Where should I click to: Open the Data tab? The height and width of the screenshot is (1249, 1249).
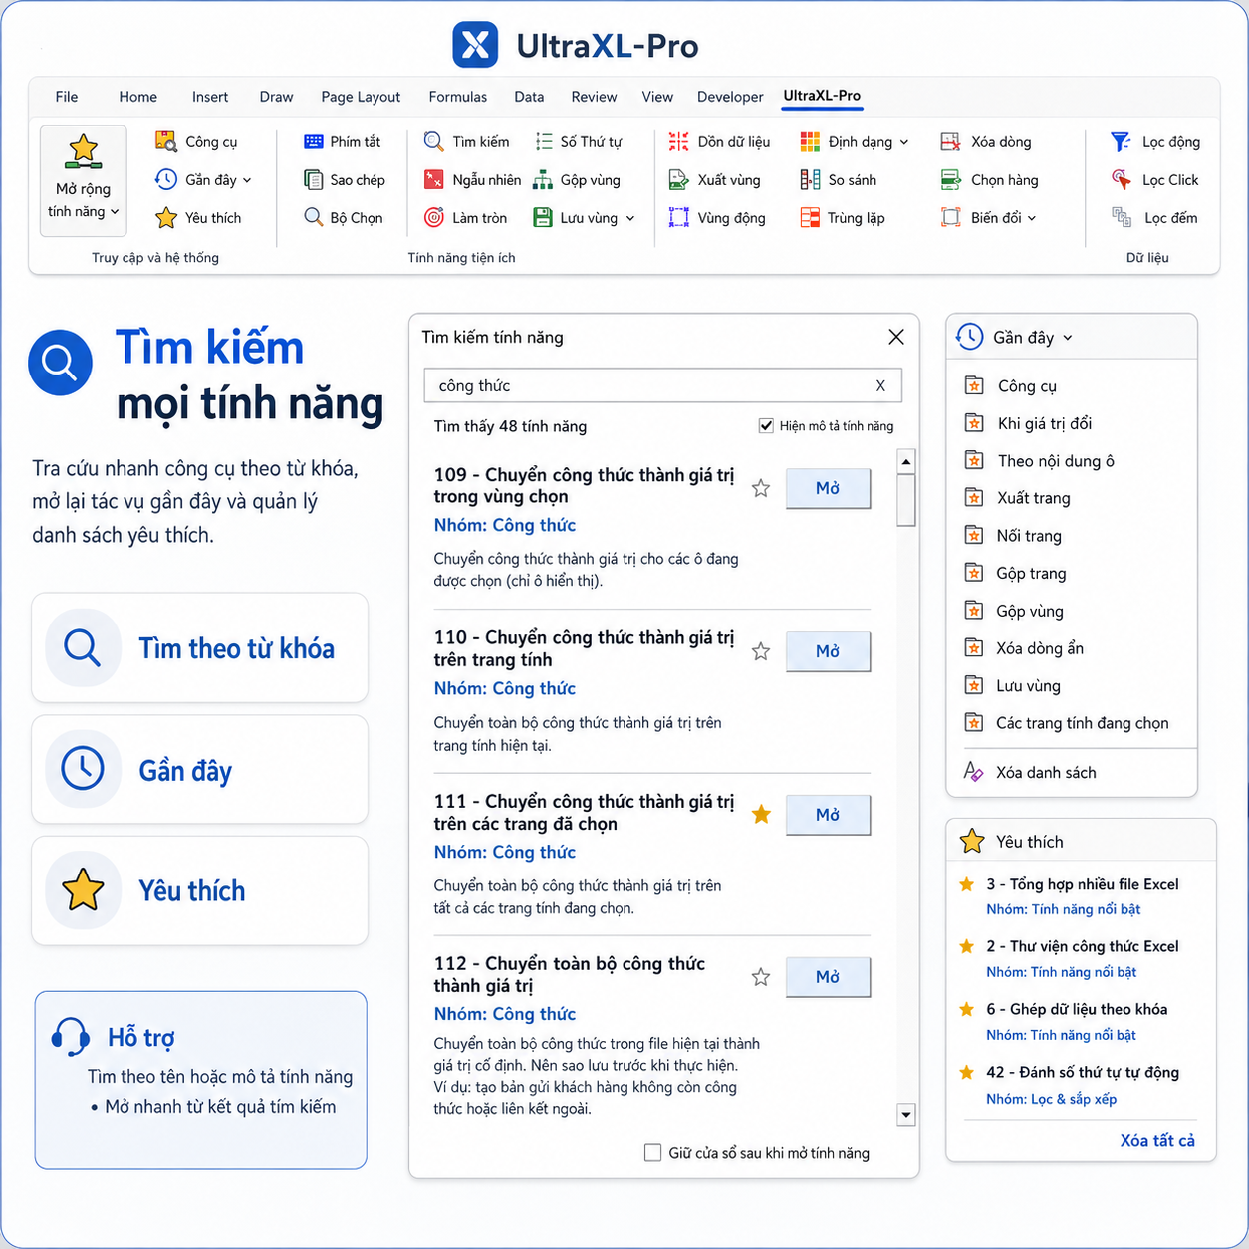pyautogui.click(x=529, y=97)
